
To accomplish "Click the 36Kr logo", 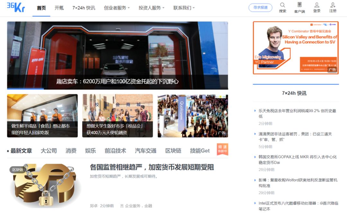I will [x=16, y=7].
